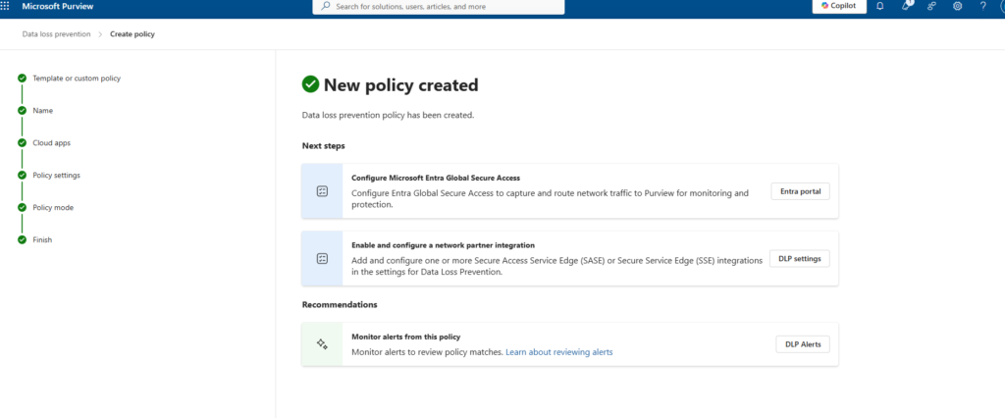This screenshot has width=1005, height=418.
Task: Click the sparkle icon beside Monitor alerts
Action: coord(322,344)
